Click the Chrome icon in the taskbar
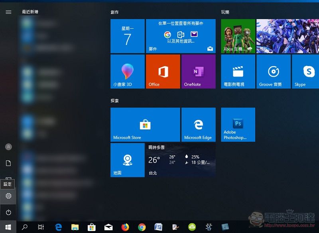This screenshot has width=319, height=233. [x=142, y=227]
